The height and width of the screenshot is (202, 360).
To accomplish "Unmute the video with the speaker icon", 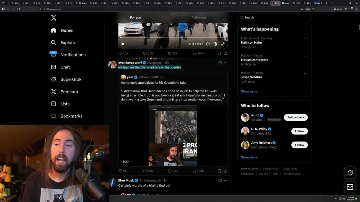I will point(208,44).
